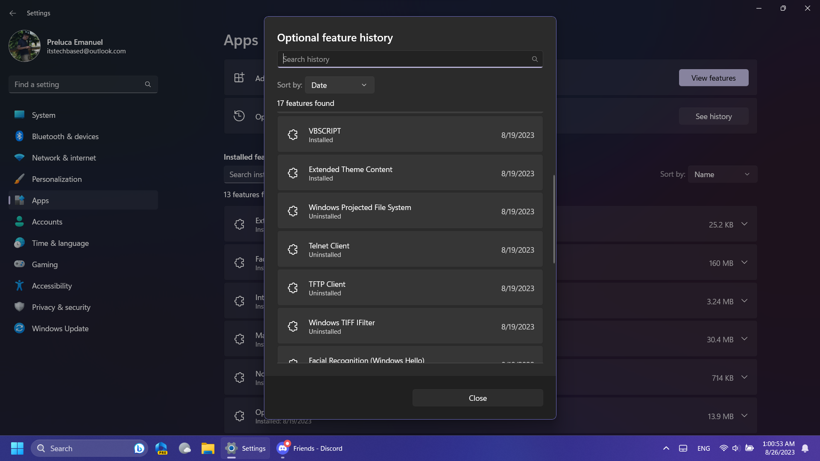
Task: Click the taskbar Search box
Action: 89,448
